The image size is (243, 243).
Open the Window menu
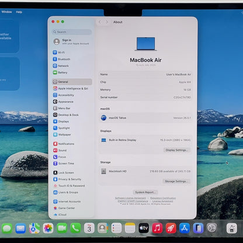pyautogui.click(x=6, y=12)
